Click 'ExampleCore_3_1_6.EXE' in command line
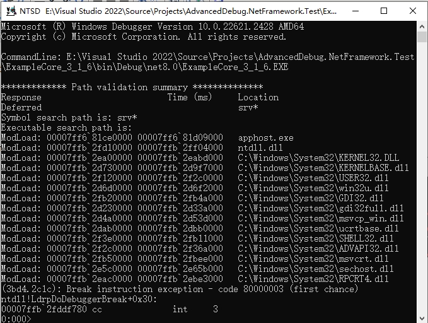The width and height of the screenshot is (428, 323). [x=235, y=68]
